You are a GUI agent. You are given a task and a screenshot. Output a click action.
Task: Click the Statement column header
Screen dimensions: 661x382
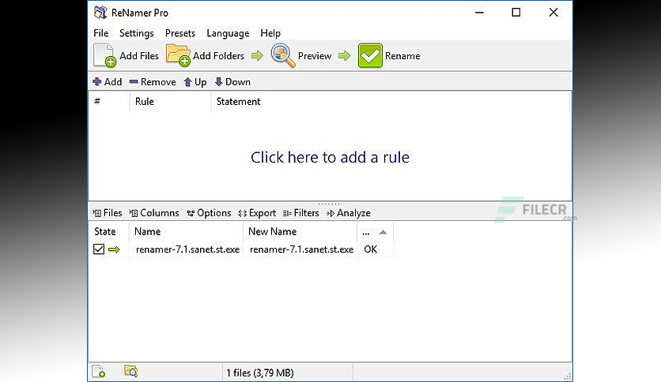(x=391, y=101)
